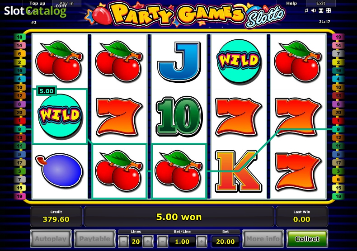Click the green Collect button

tap(307, 239)
